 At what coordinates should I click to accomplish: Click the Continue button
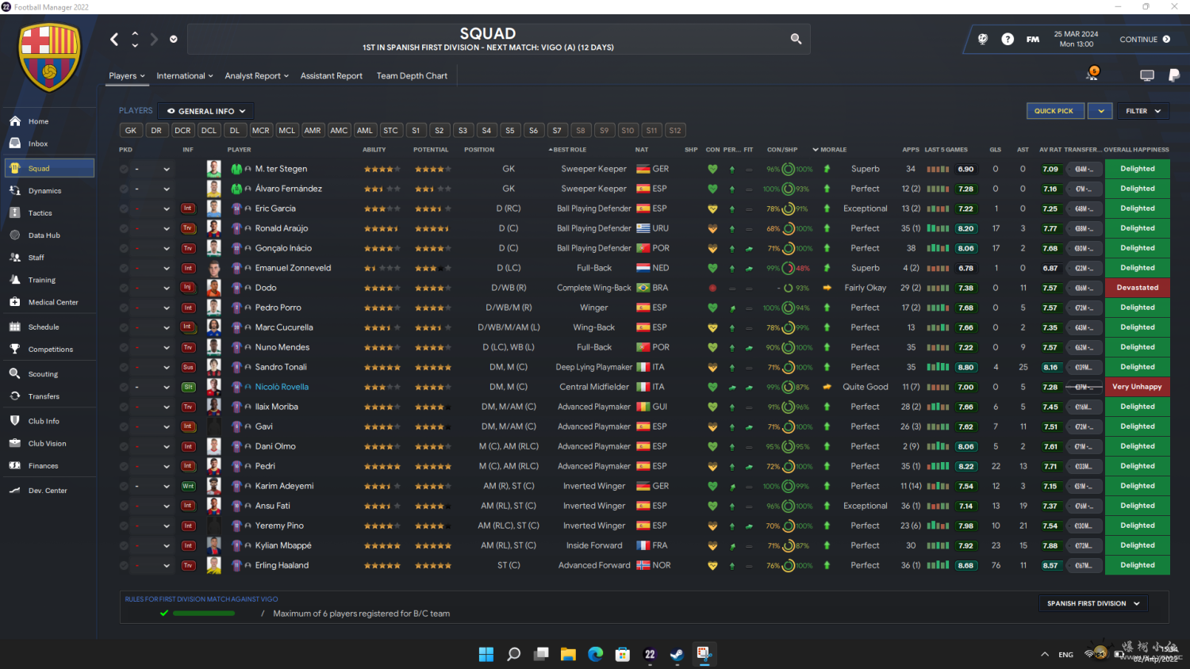click(x=1145, y=39)
